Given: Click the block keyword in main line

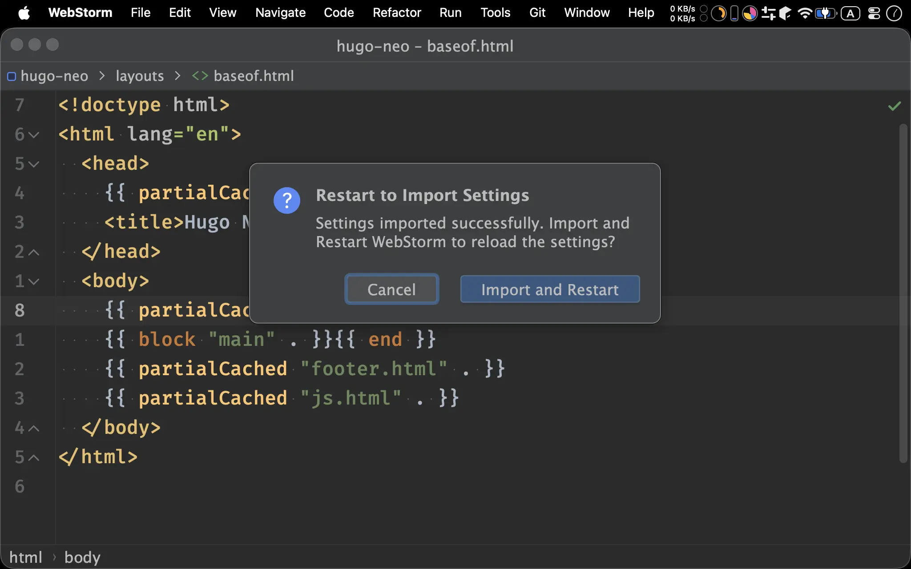Looking at the screenshot, I should click(x=167, y=339).
